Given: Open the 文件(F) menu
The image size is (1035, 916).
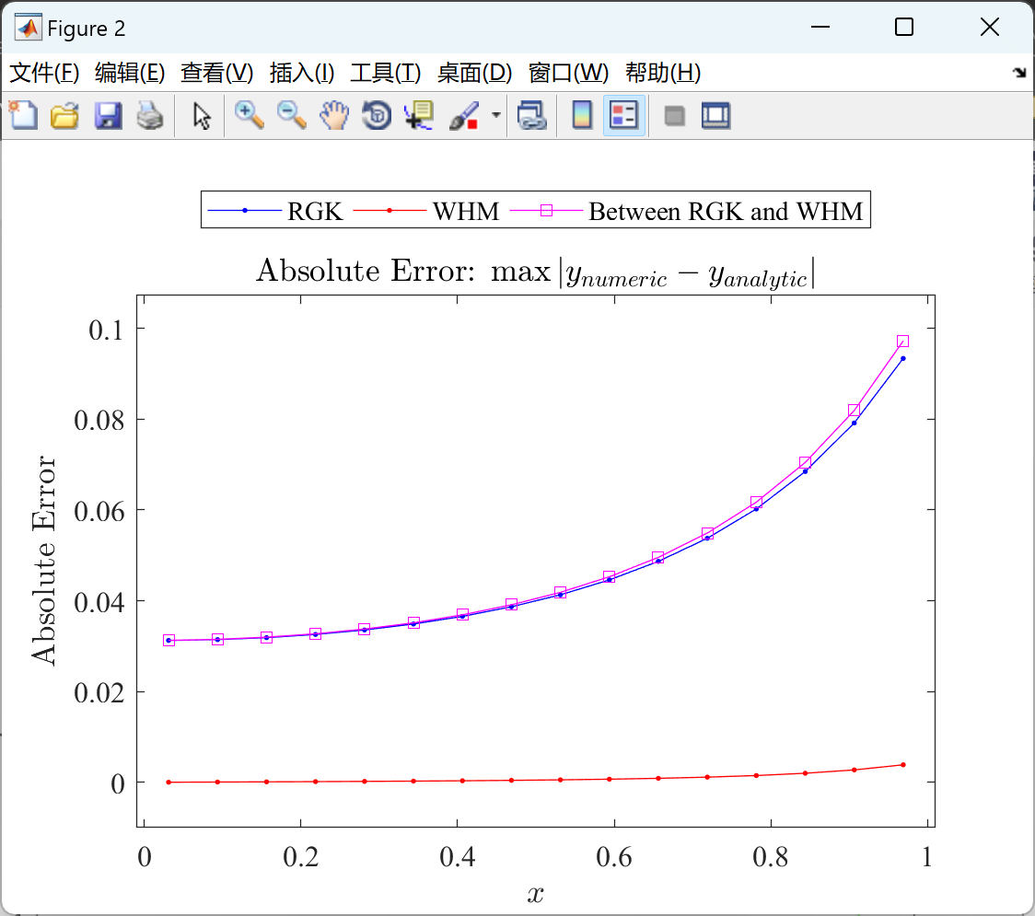Looking at the screenshot, I should pos(44,73).
